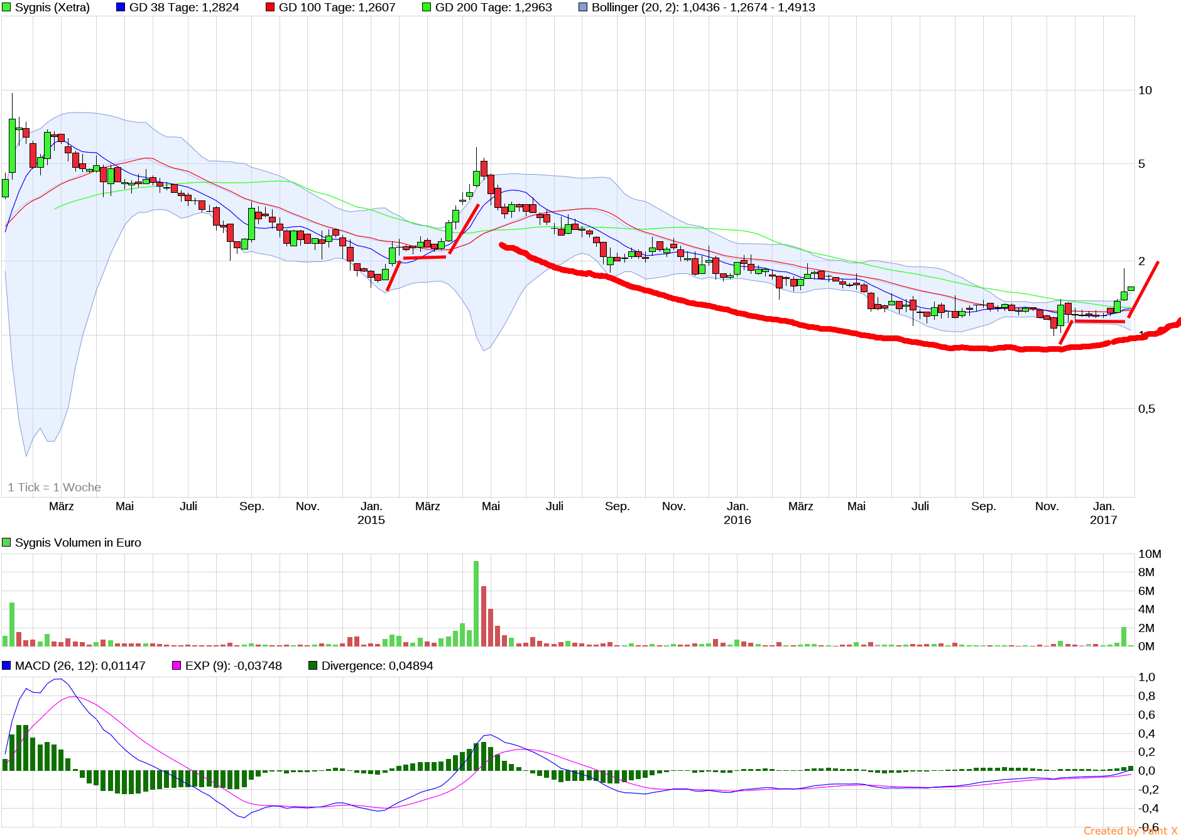Click the Sygnis Volumen legend swatch

tap(6, 542)
